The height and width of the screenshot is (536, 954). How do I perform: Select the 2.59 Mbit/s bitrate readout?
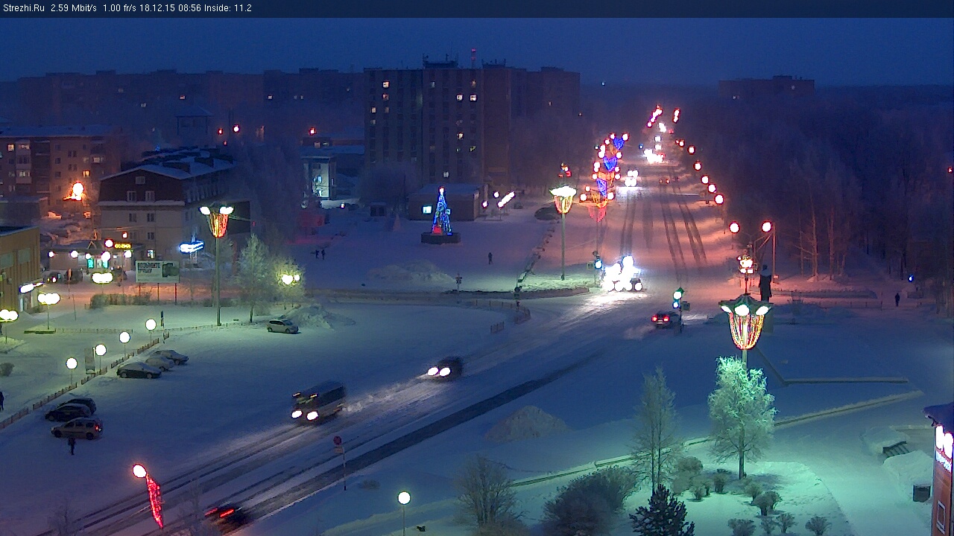tap(74, 8)
